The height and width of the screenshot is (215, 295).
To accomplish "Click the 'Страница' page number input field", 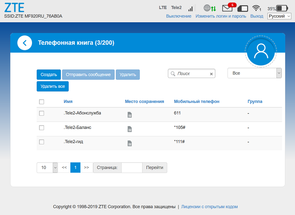I will click(x=132, y=167).
